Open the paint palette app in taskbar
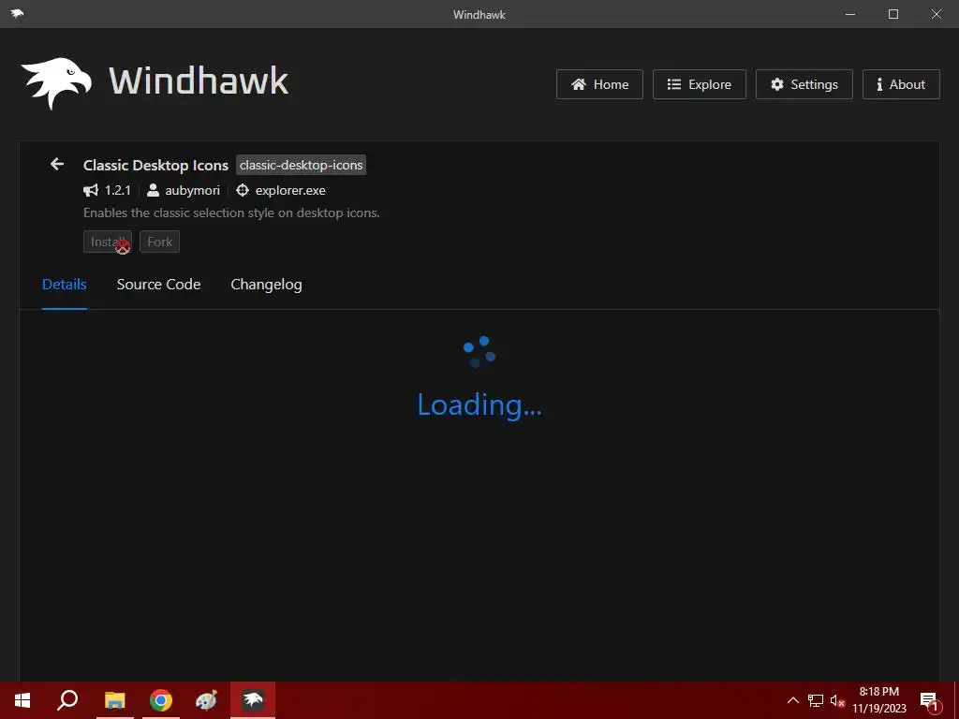959x719 pixels. click(206, 700)
